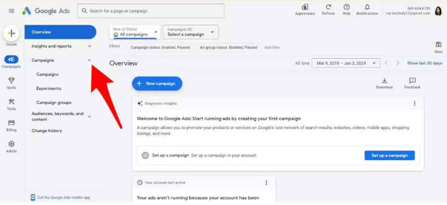Click the 'All time' label
This screenshot has width=447, height=205.
click(x=302, y=63)
